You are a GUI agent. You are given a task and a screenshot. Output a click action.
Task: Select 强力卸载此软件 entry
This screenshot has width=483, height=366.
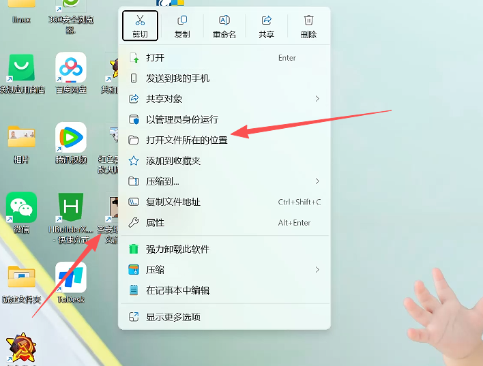click(224, 249)
